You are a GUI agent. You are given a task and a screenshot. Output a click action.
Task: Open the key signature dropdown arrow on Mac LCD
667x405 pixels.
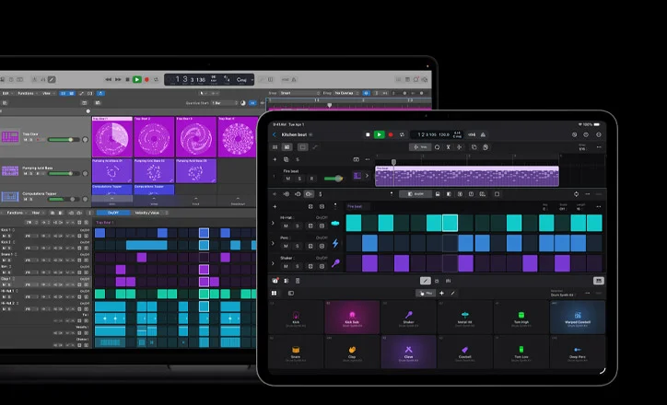pyautogui.click(x=252, y=79)
